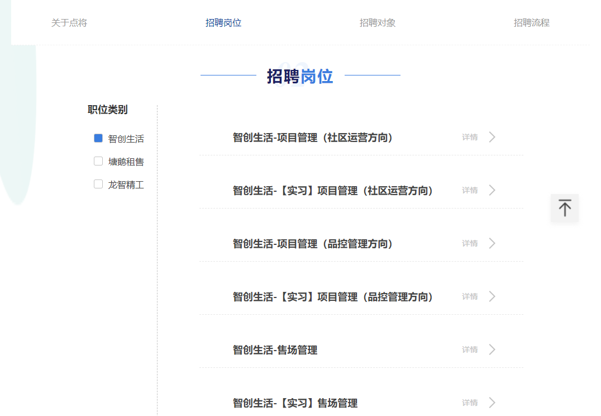
Task: Uncheck the 智创生活 category checkbox
Action: click(x=98, y=138)
